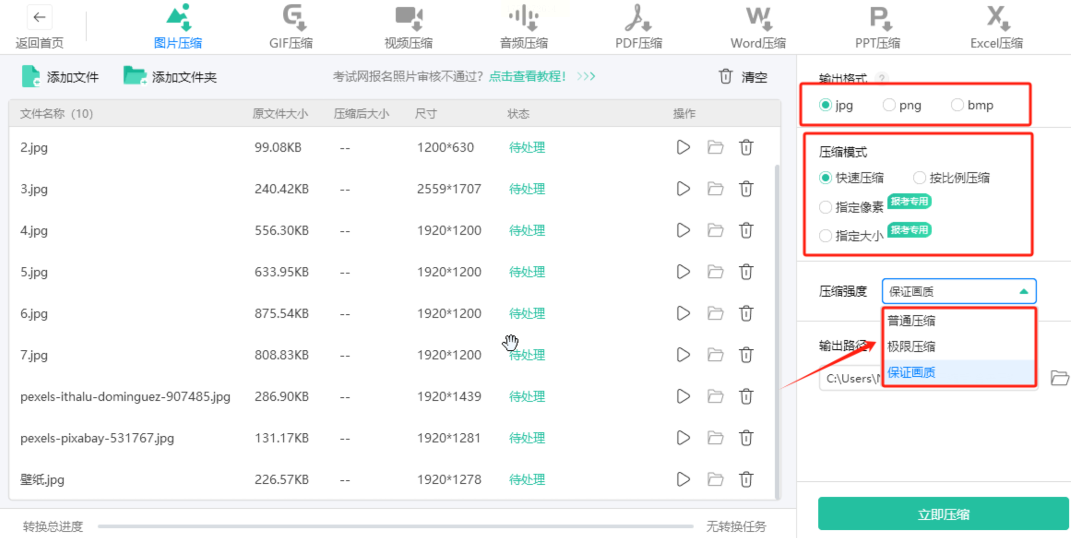The width and height of the screenshot is (1071, 538).
Task: Select png output format
Action: [x=889, y=105]
